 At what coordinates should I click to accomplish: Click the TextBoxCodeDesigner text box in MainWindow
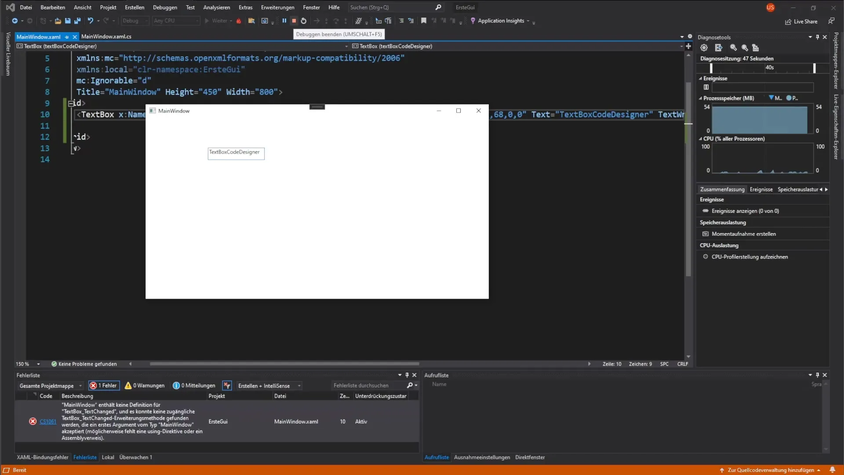tap(236, 153)
